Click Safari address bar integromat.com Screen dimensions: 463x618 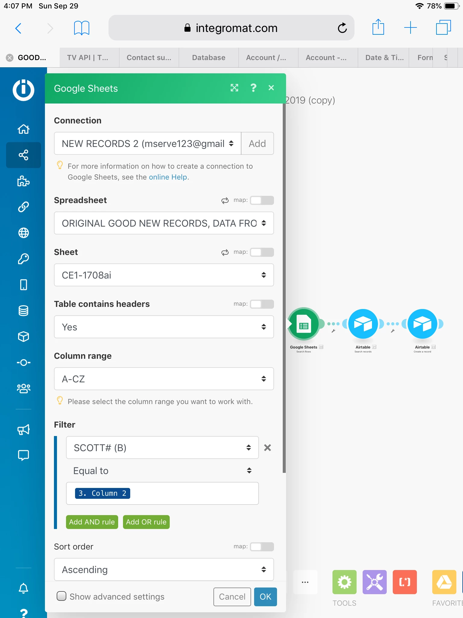231,28
